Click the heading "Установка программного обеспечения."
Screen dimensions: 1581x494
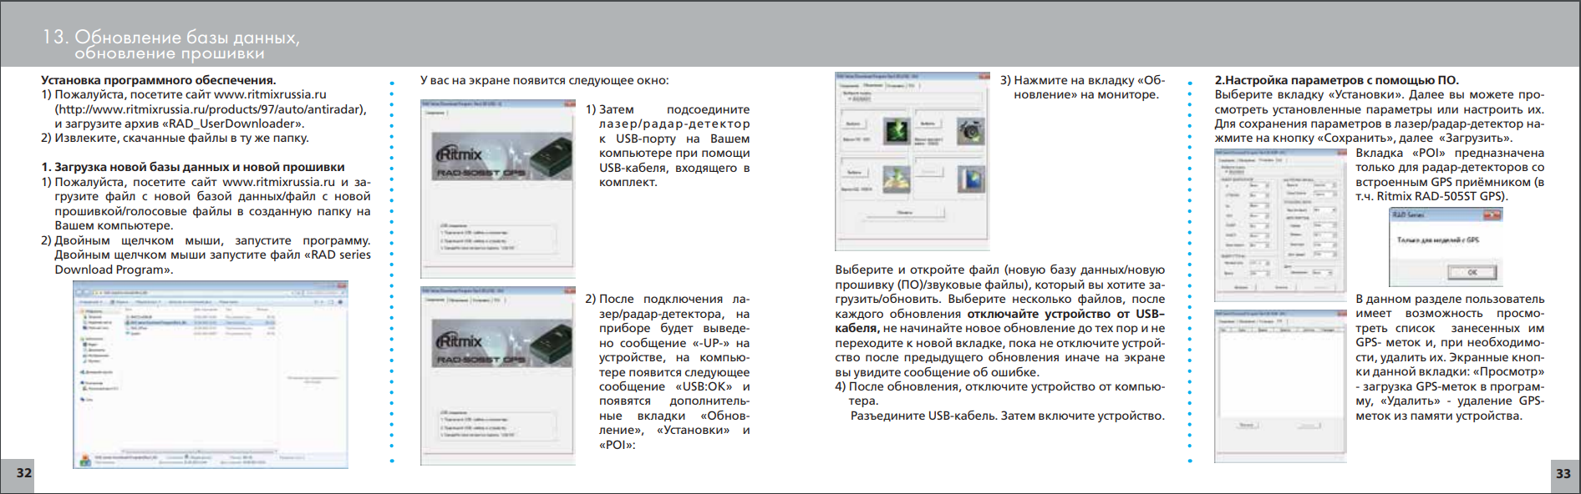159,80
